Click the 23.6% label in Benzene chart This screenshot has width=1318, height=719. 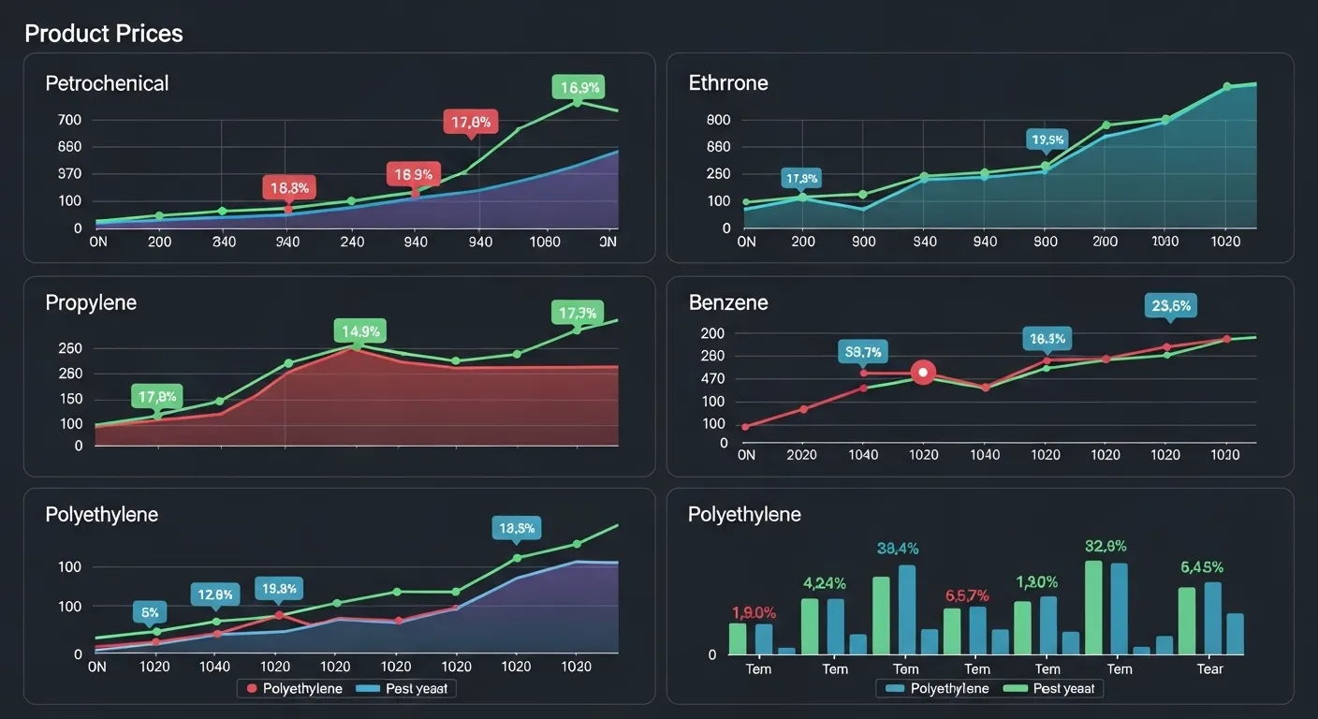1170,305
